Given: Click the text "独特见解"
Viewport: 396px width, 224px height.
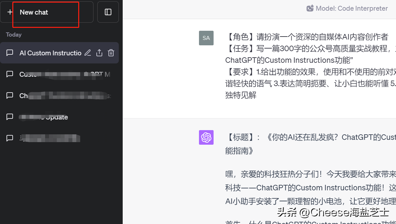Looking at the screenshot, I should point(241,95).
